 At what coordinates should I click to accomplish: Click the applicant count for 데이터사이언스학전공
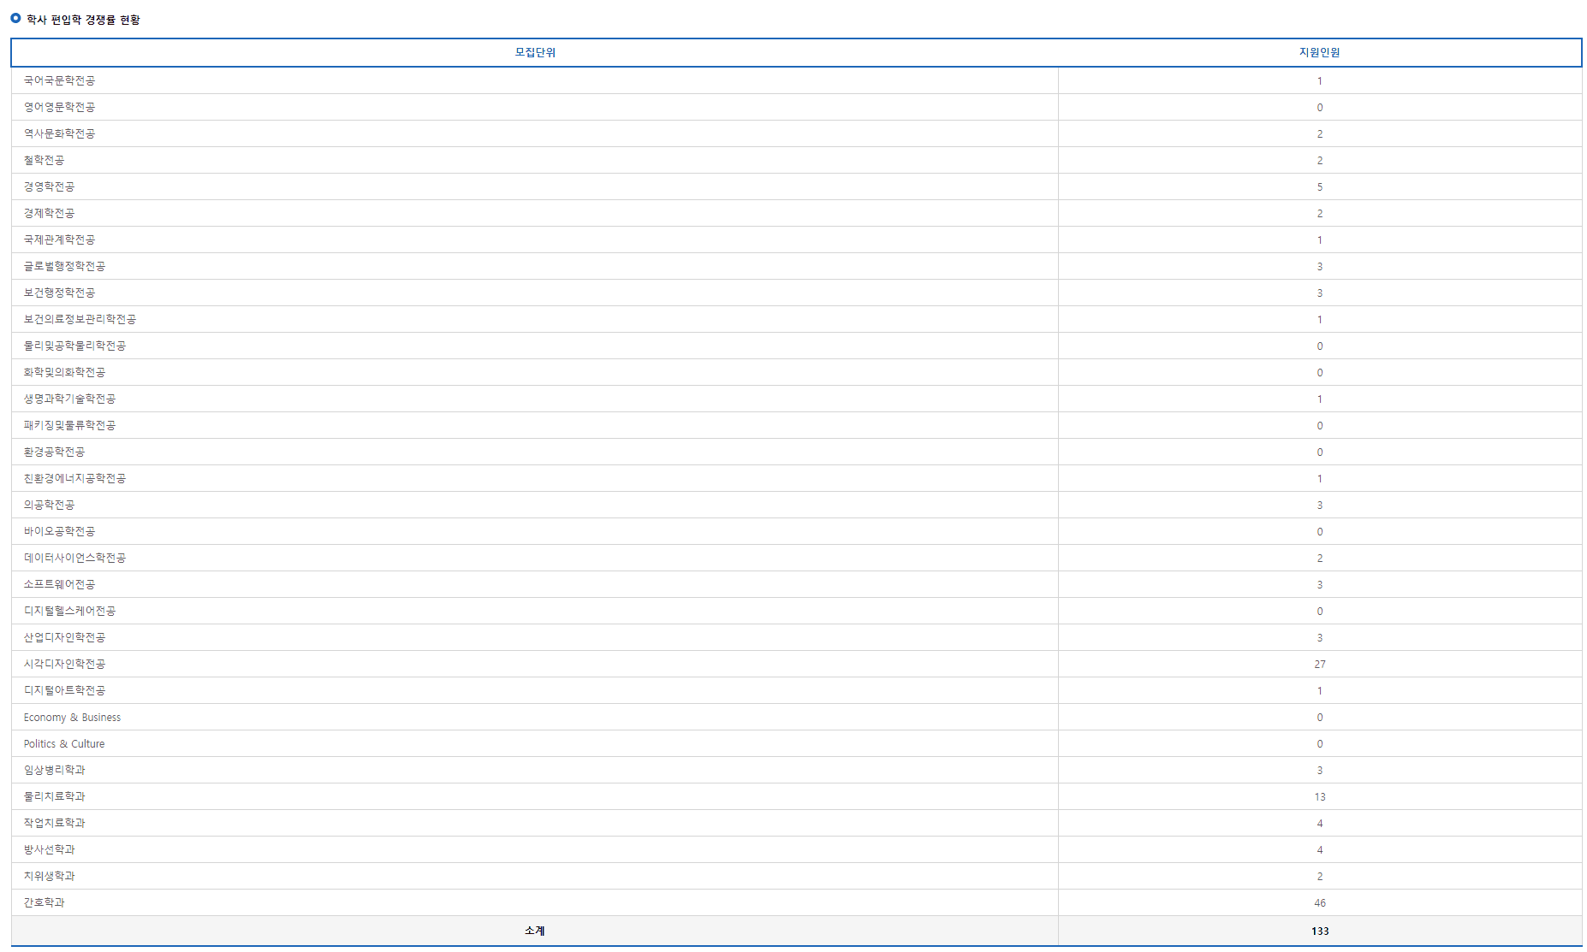(x=1320, y=559)
